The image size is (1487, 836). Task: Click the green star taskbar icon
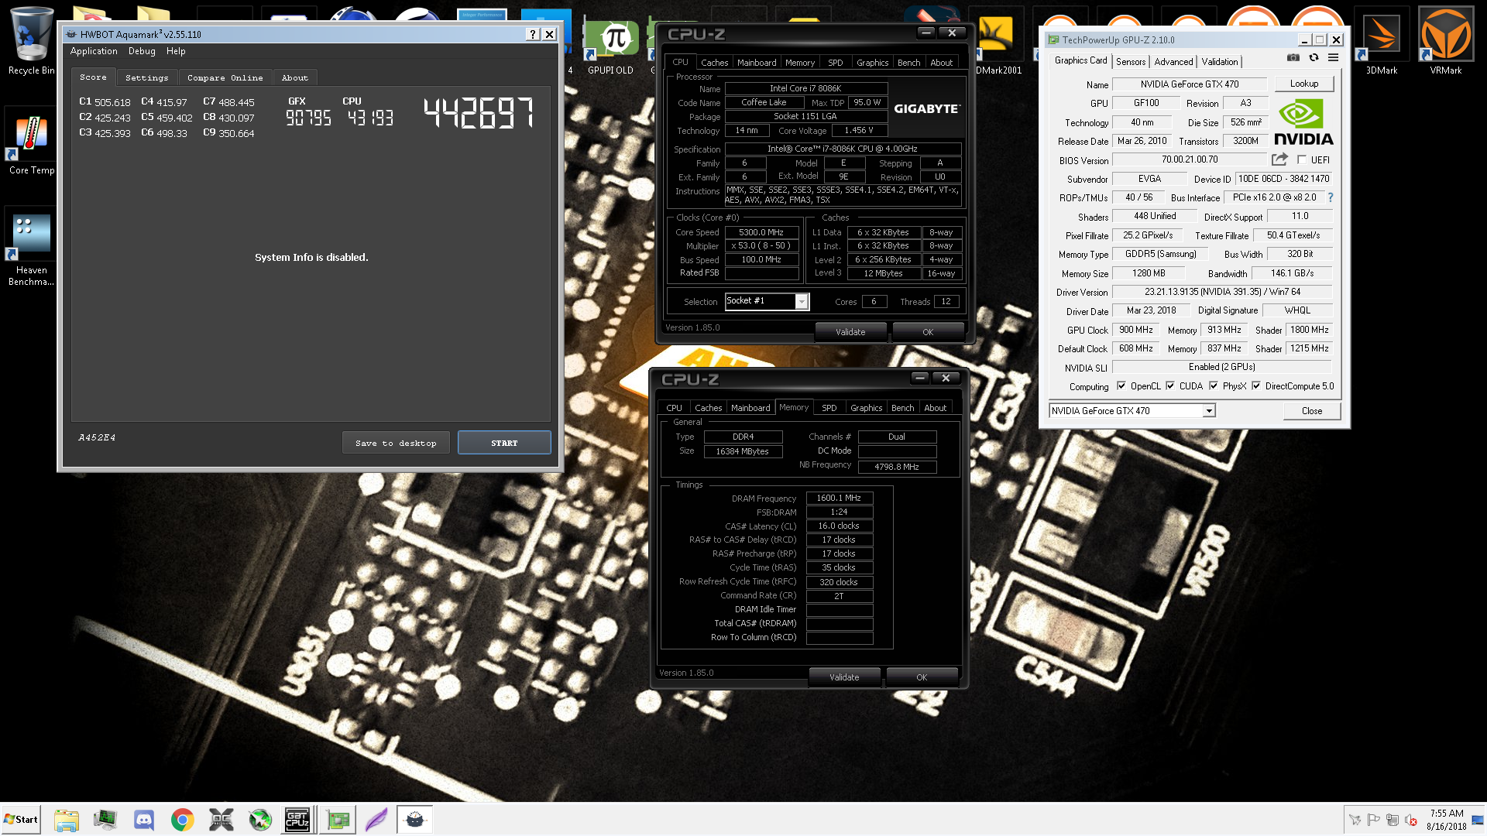(x=260, y=820)
